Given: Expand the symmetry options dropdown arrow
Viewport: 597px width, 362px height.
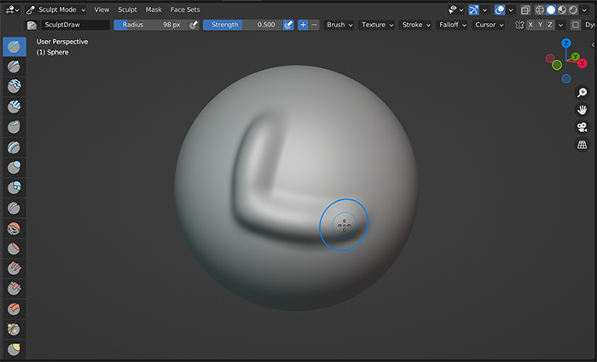Looking at the screenshot, I should pos(560,25).
